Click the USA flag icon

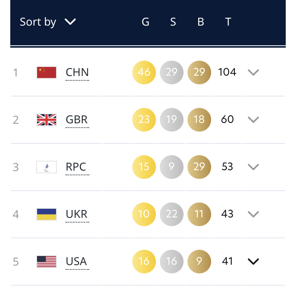[x=47, y=262]
